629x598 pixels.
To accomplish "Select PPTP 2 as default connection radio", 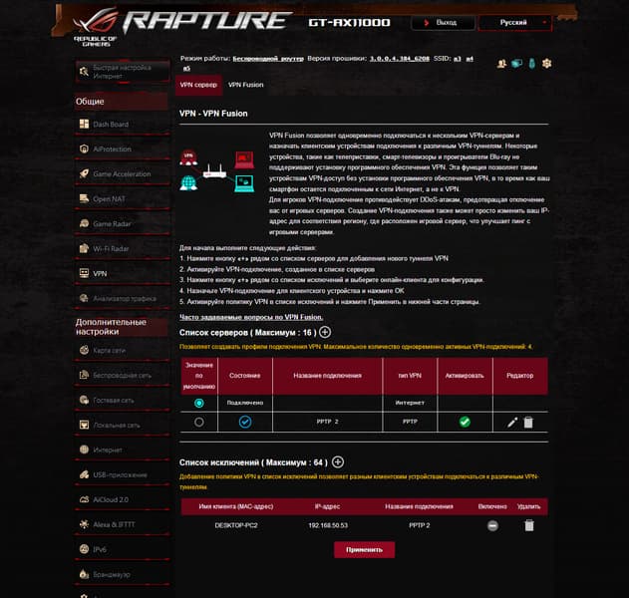I will pyautogui.click(x=199, y=422).
